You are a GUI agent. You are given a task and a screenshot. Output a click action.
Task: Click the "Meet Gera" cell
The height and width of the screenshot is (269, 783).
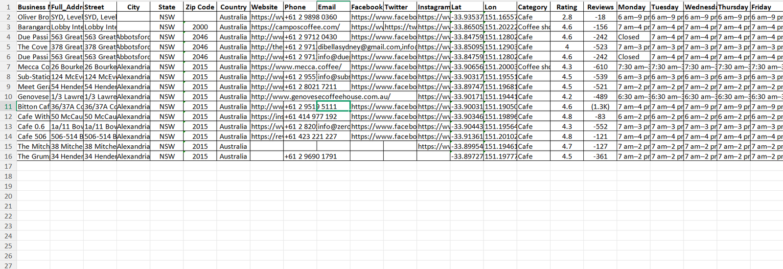pyautogui.click(x=33, y=87)
